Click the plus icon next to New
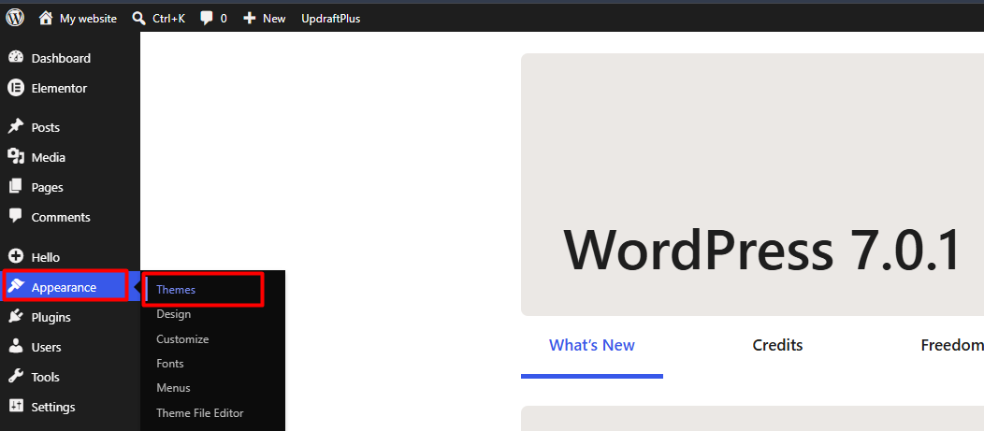This screenshot has height=431, width=984. pyautogui.click(x=250, y=18)
